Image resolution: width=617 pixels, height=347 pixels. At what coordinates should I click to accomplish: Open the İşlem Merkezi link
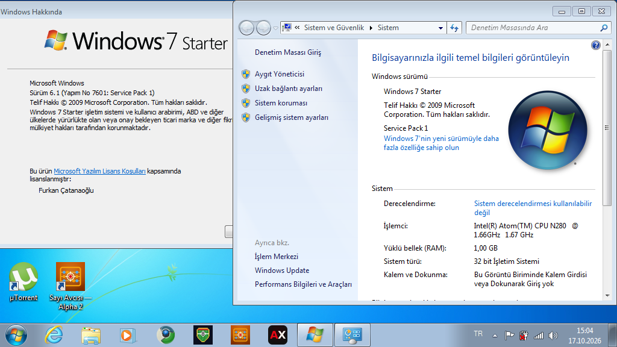(x=276, y=257)
